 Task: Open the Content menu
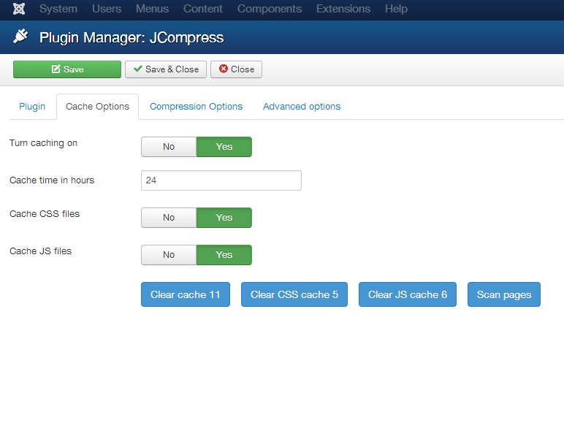[203, 9]
